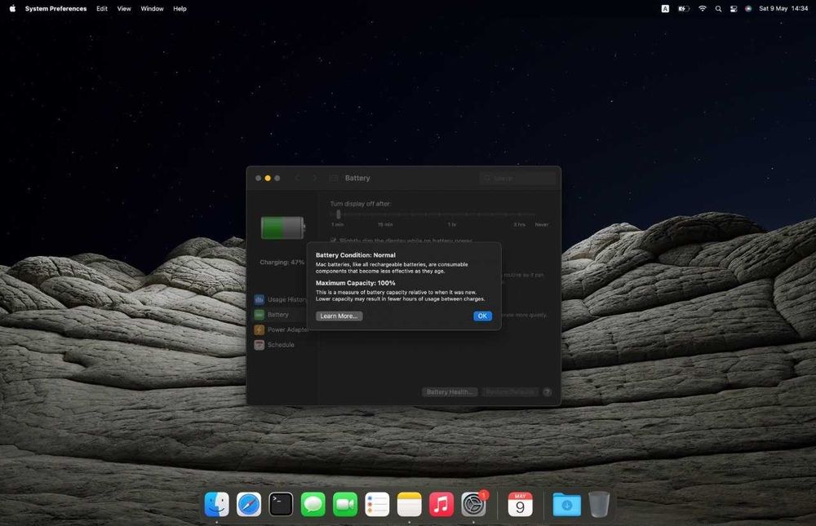Go forward with the right chevron
The width and height of the screenshot is (816, 526).
click(x=314, y=178)
